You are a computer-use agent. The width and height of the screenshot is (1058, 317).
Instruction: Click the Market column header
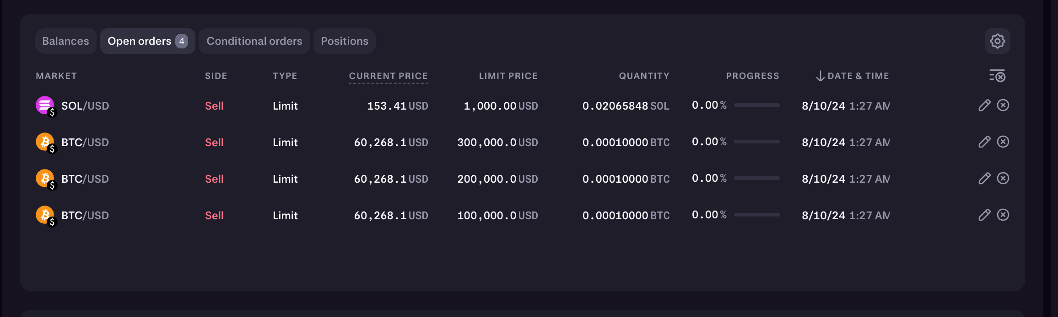pos(56,76)
